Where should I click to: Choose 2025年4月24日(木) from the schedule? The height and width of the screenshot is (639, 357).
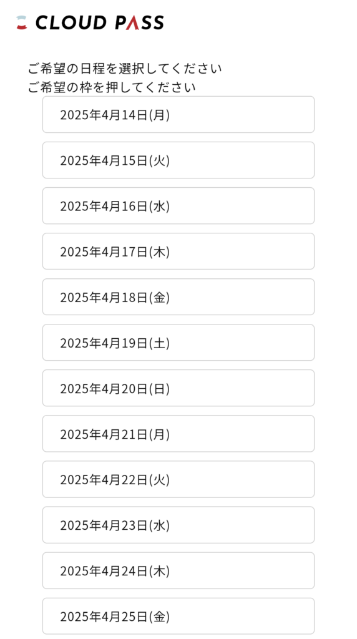click(178, 570)
